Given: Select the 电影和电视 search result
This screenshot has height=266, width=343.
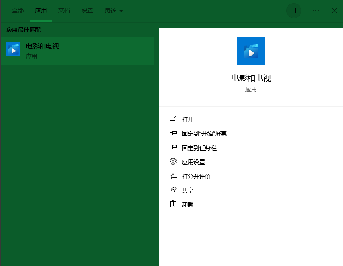Looking at the screenshot, I should (x=77, y=51).
